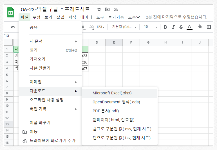Download as PDF 문서 (.pdf)
The image size is (217, 150).
point(120,111)
